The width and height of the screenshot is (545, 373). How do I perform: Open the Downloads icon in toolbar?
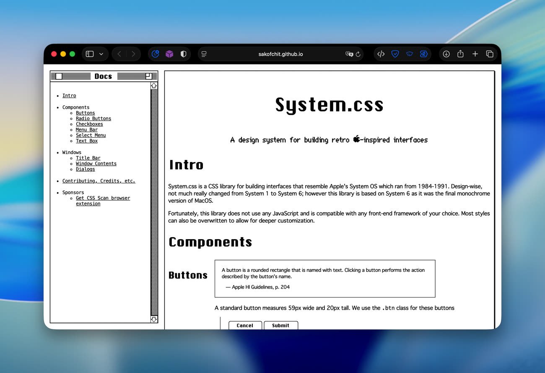(x=446, y=54)
